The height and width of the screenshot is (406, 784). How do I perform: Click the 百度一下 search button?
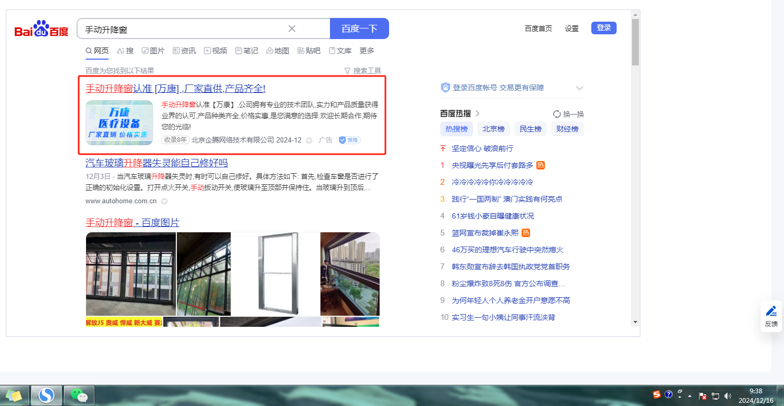pos(360,29)
